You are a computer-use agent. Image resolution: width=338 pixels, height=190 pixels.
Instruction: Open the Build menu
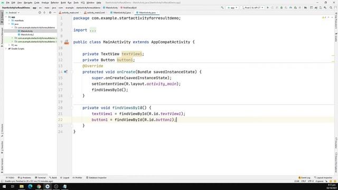[x=63, y=3]
